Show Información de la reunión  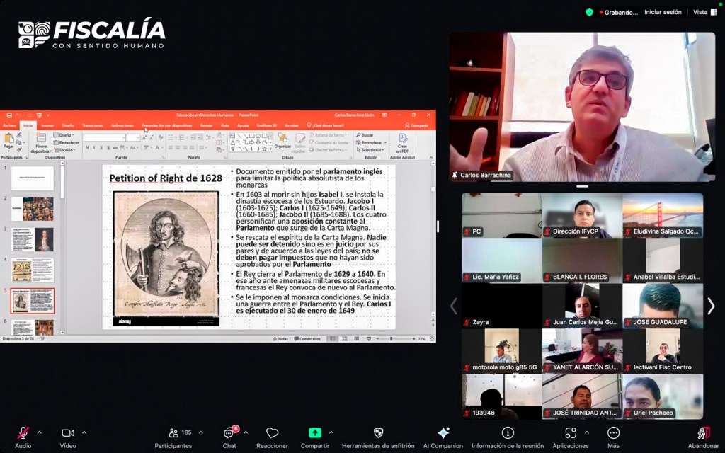tap(508, 433)
